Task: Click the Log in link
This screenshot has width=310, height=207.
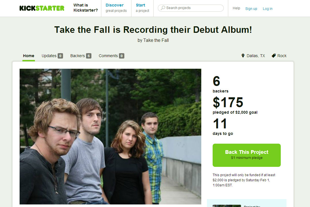Action: [267, 9]
